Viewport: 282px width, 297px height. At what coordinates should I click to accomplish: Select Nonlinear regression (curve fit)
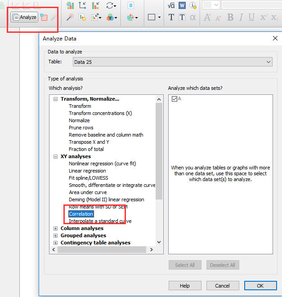pos(102,164)
